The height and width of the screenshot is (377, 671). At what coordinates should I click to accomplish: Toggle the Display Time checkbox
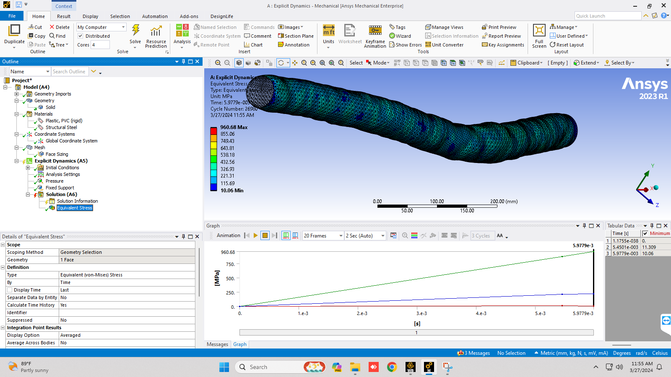pos(10,290)
